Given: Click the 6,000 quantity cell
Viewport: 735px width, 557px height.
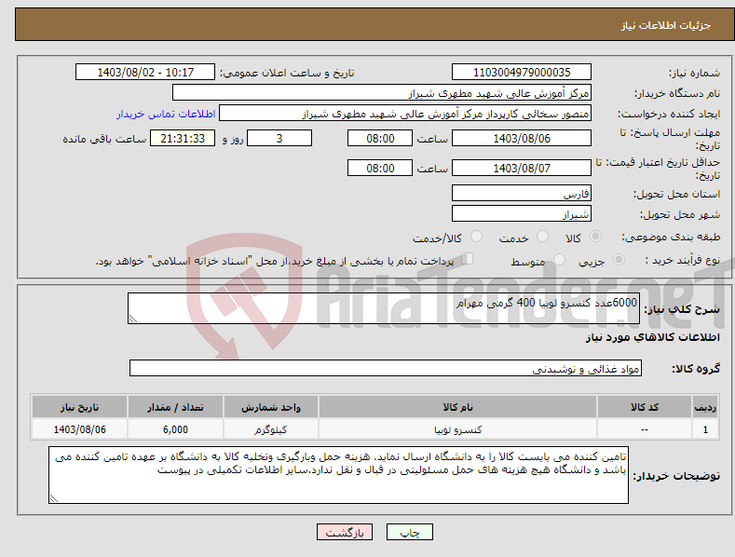Looking at the screenshot, I should (x=175, y=429).
